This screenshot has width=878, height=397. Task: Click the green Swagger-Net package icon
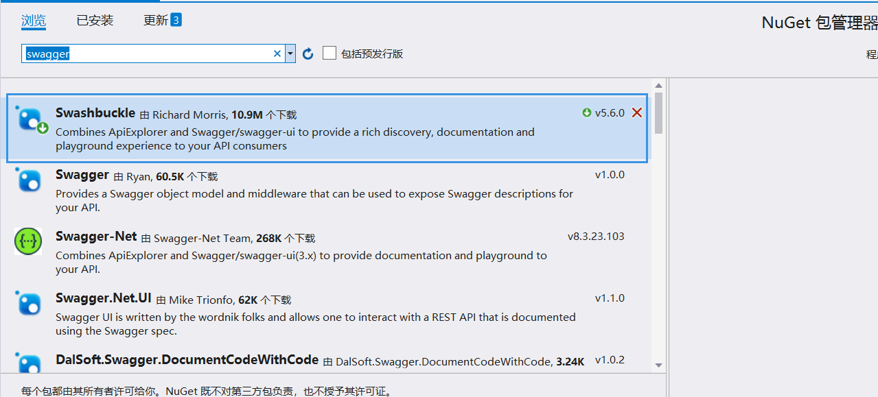(x=29, y=241)
